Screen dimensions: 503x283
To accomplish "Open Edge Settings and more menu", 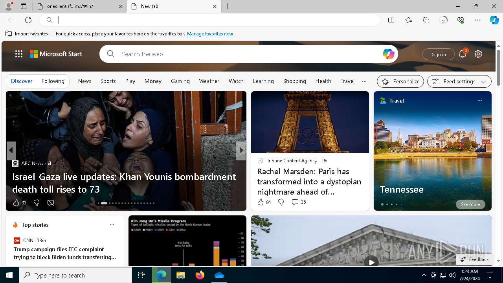I will pyautogui.click(x=478, y=20).
